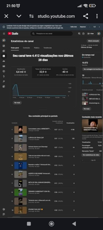103x230 pixels.
Task: Switch to the Público tab
Action: 37,48
